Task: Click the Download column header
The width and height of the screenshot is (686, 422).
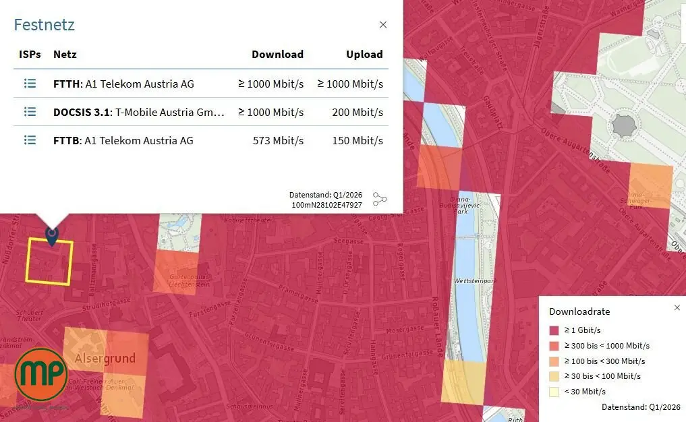Action: pos(277,54)
